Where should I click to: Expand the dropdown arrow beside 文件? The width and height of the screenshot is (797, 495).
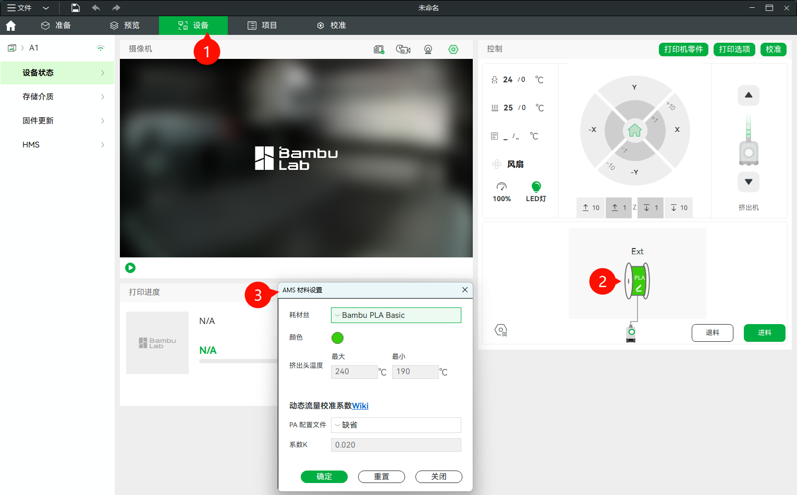pos(46,8)
